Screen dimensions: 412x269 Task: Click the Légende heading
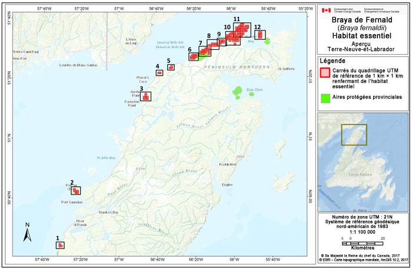[333, 60]
